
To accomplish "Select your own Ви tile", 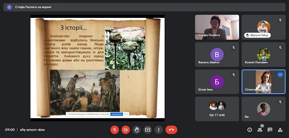I will coord(263,109).
